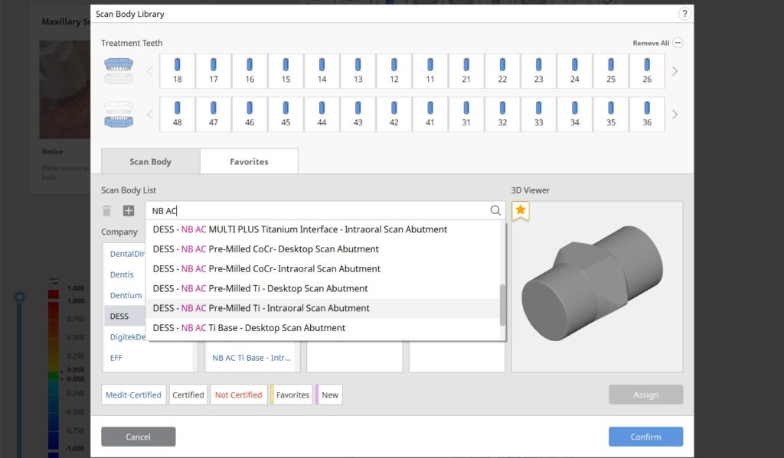Click the 3D scan body model preview

coord(592,283)
